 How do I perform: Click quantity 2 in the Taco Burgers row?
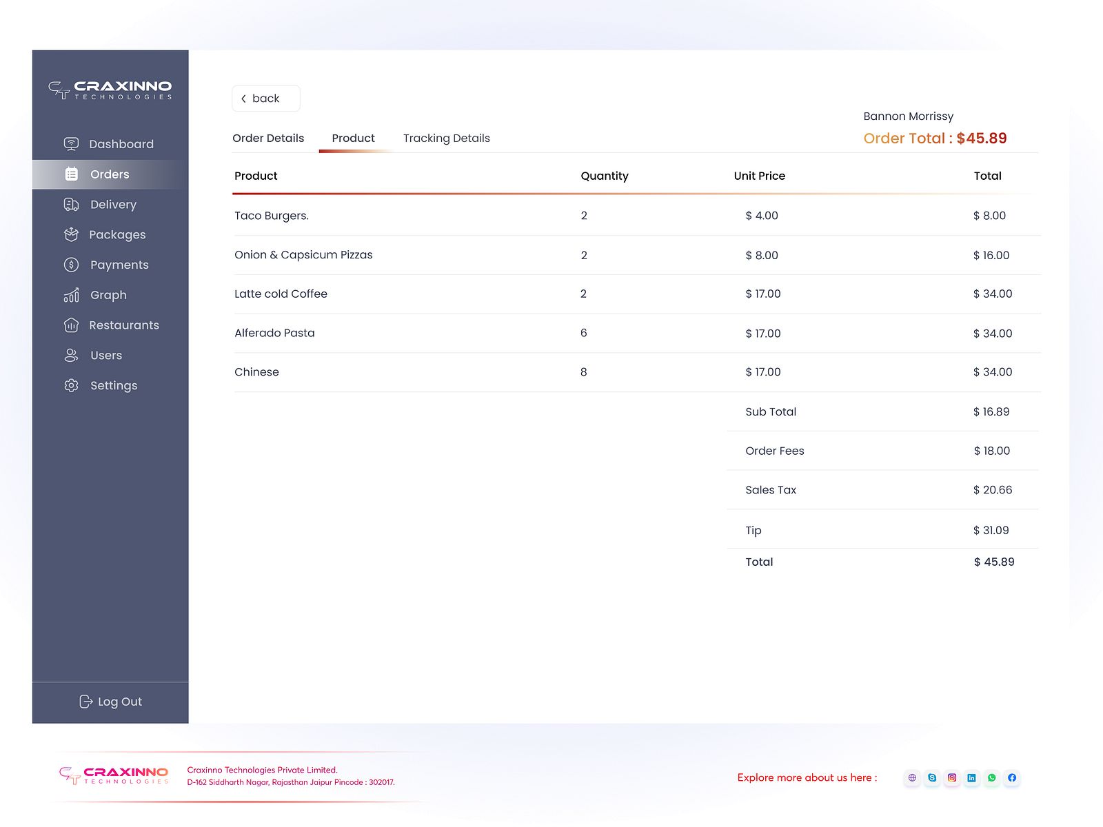point(584,216)
